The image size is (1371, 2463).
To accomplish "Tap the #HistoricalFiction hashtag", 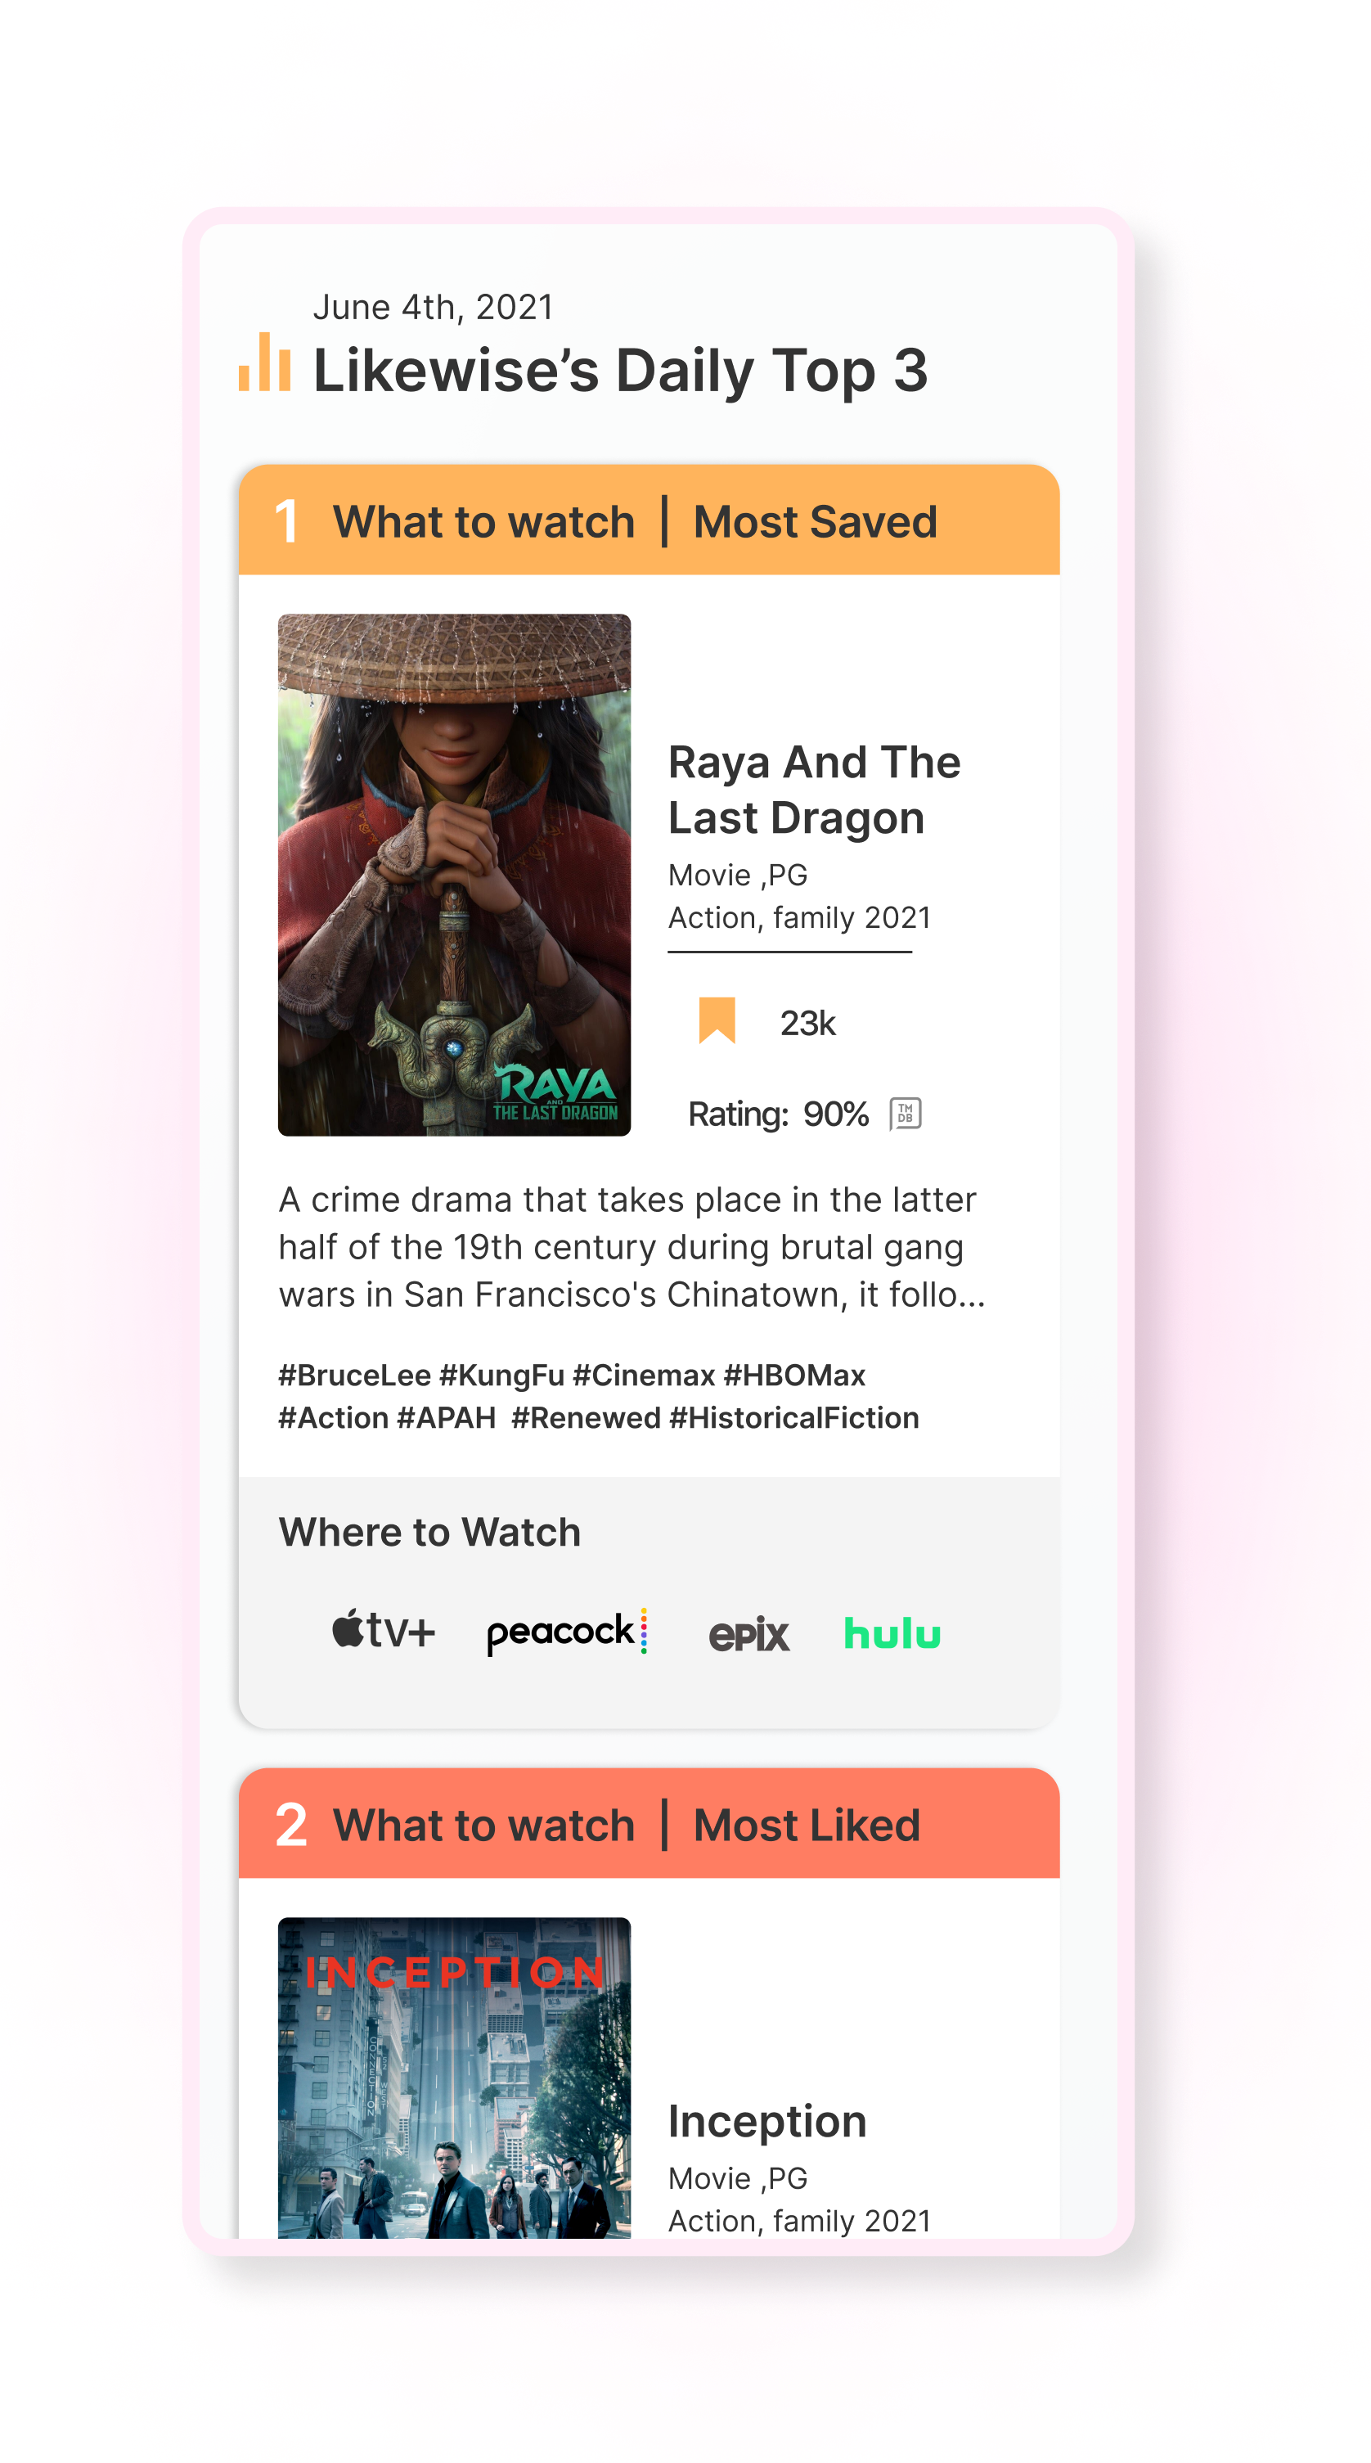I will pos(793,1417).
